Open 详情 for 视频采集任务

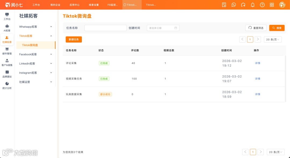[258, 79]
